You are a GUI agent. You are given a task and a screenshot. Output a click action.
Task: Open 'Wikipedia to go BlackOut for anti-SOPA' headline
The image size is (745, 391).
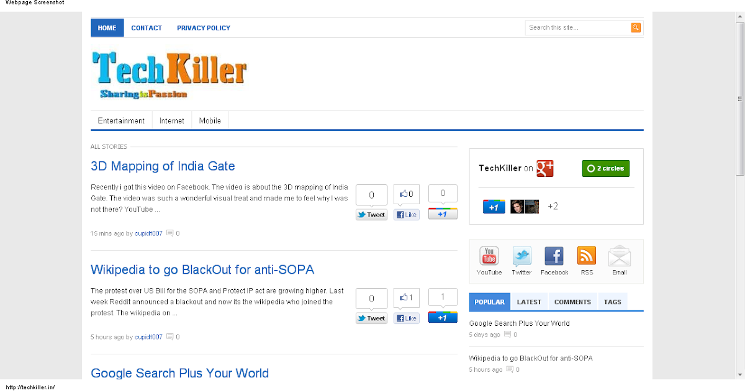[202, 270]
